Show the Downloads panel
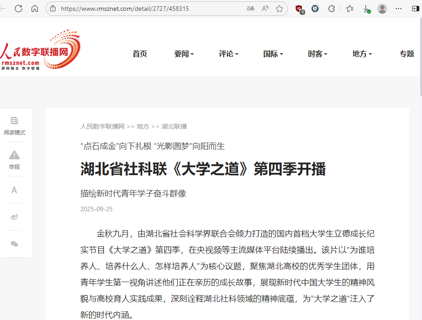 (x=366, y=9)
